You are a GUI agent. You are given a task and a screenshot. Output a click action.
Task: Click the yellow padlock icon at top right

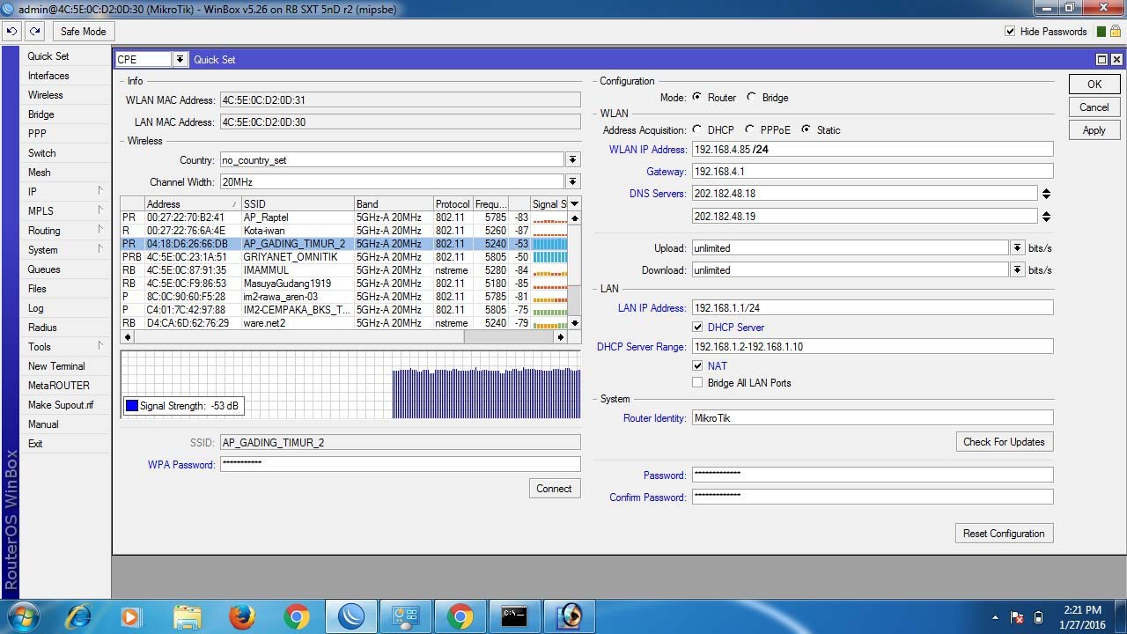coord(1116,31)
